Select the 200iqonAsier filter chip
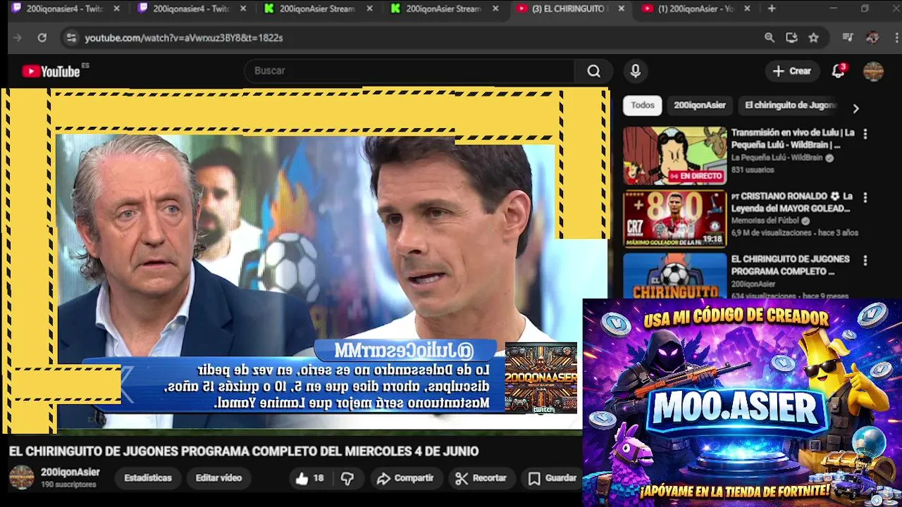This screenshot has width=902, height=507. pyautogui.click(x=700, y=105)
